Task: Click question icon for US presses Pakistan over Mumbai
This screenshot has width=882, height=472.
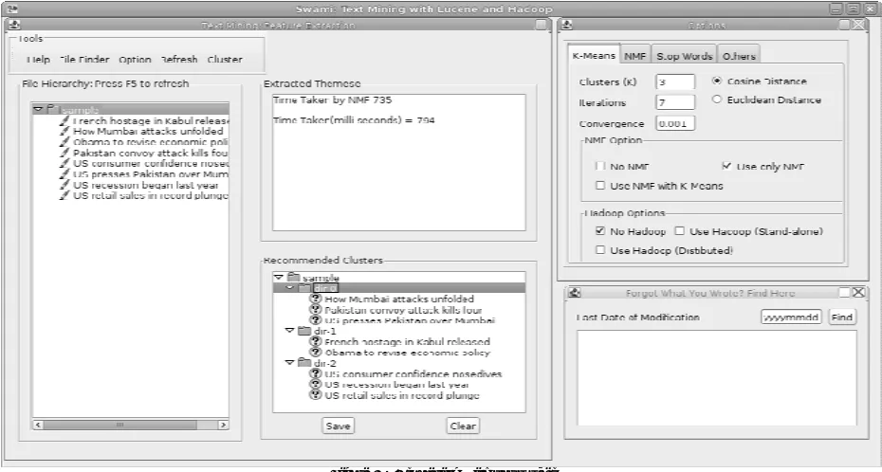Action: (316, 319)
